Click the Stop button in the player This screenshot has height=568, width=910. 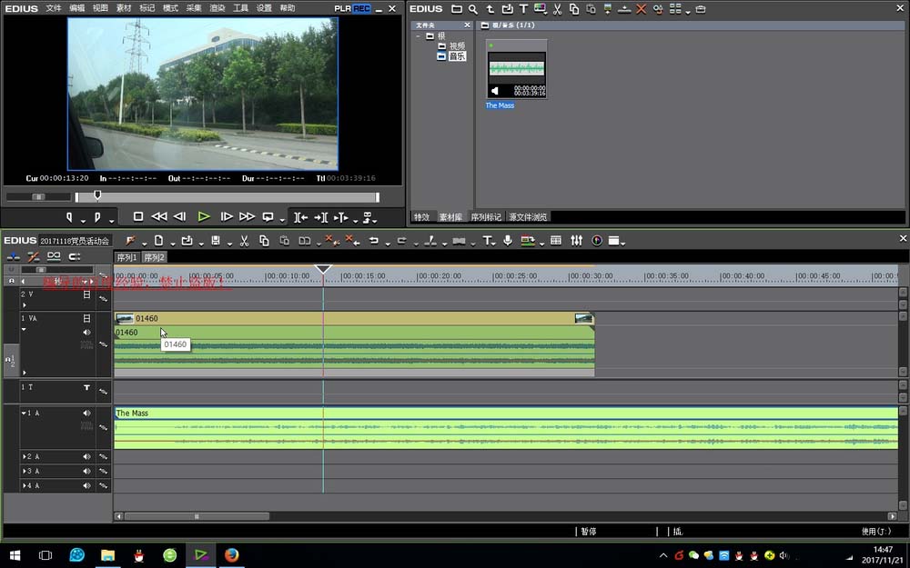point(138,217)
